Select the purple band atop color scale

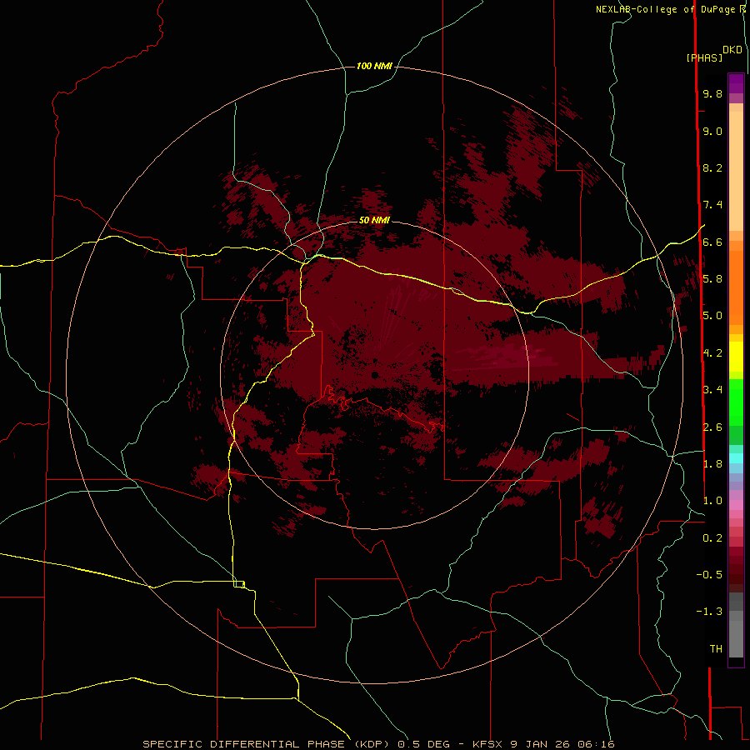pos(736,83)
